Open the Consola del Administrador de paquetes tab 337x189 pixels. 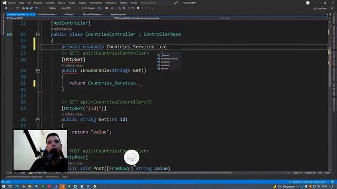coord(24,177)
